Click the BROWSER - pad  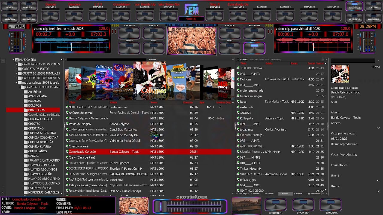point(276,205)
